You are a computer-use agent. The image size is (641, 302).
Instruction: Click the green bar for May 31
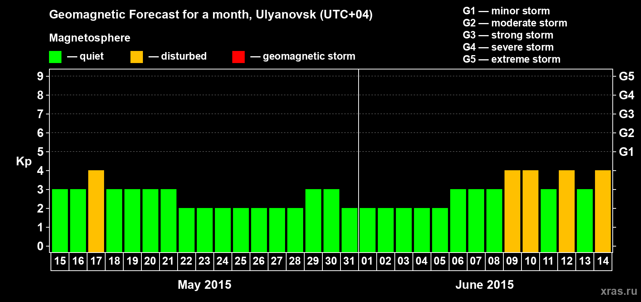[350, 230]
